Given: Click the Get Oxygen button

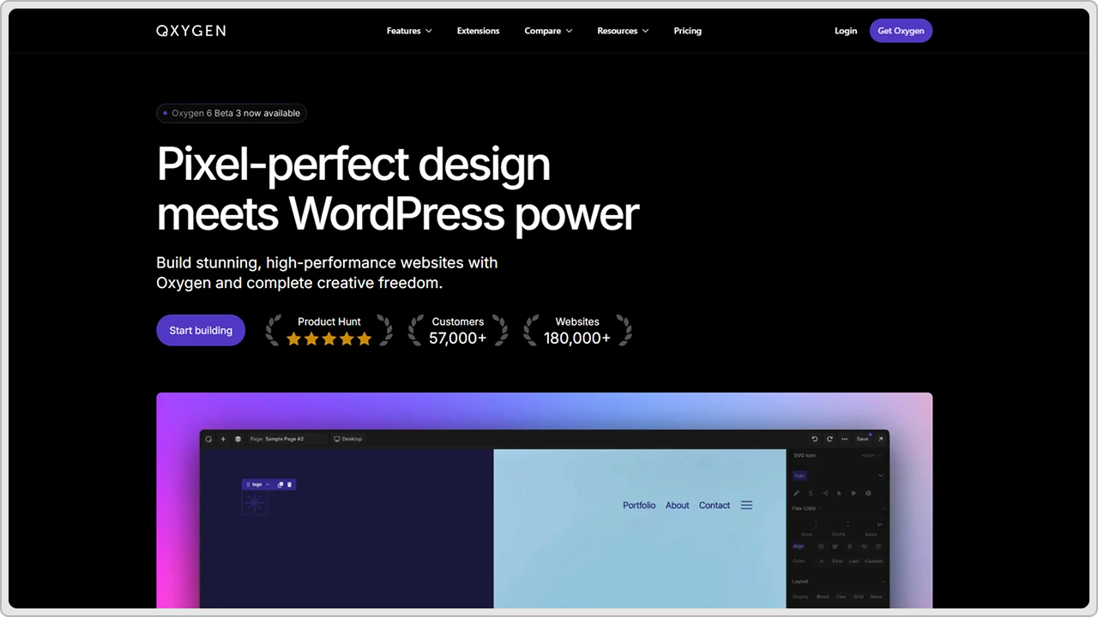Looking at the screenshot, I should pyautogui.click(x=901, y=31).
